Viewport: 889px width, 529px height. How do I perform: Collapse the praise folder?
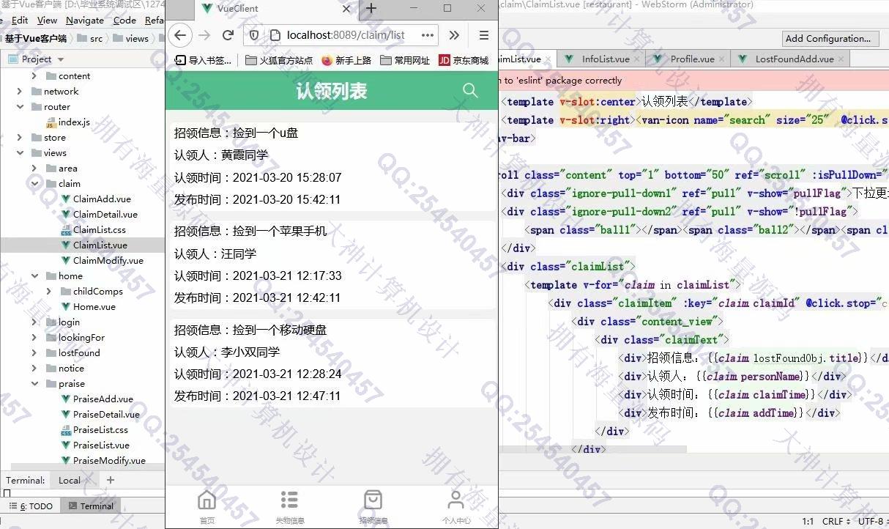point(34,383)
